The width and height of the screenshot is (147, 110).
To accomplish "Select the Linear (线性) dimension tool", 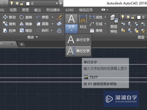I will pos(96,17).
